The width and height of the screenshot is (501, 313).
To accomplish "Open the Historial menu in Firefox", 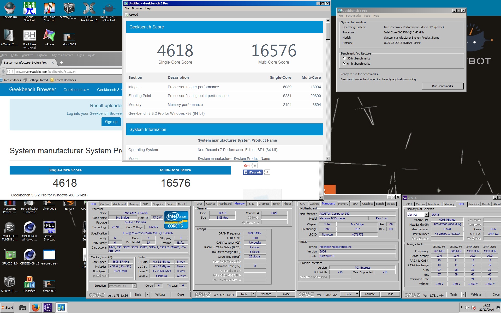I will point(42,55).
